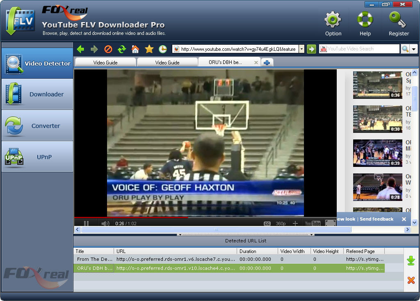Delete selected URL with red X icon
The image size is (420, 301).
(x=411, y=280)
